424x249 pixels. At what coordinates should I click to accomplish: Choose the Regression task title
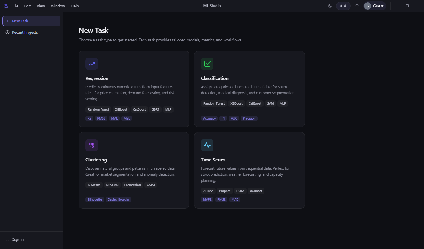pos(97,78)
